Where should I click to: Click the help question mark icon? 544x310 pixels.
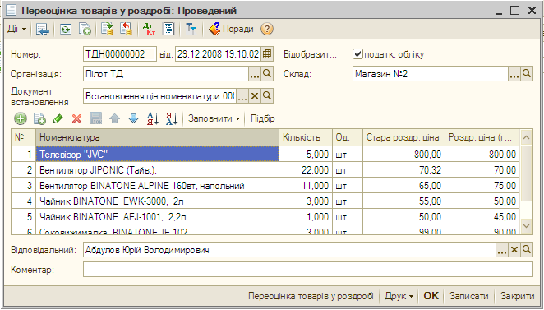[x=266, y=29]
